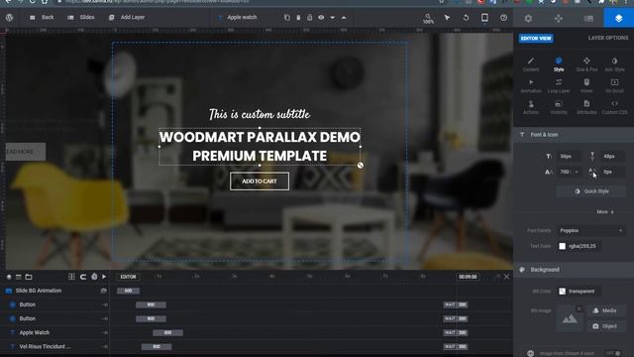Select the Slide BG Animation row
Viewport: 634px width, 357px height.
[x=54, y=291]
